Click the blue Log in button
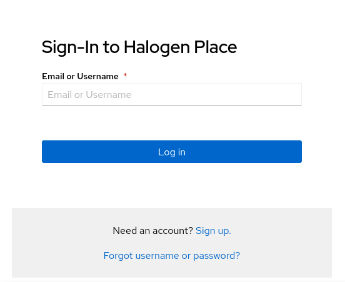345x282 pixels. click(172, 152)
